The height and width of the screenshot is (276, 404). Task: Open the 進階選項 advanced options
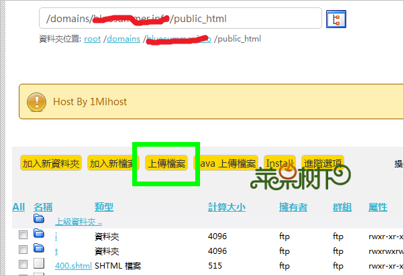pyautogui.click(x=323, y=163)
